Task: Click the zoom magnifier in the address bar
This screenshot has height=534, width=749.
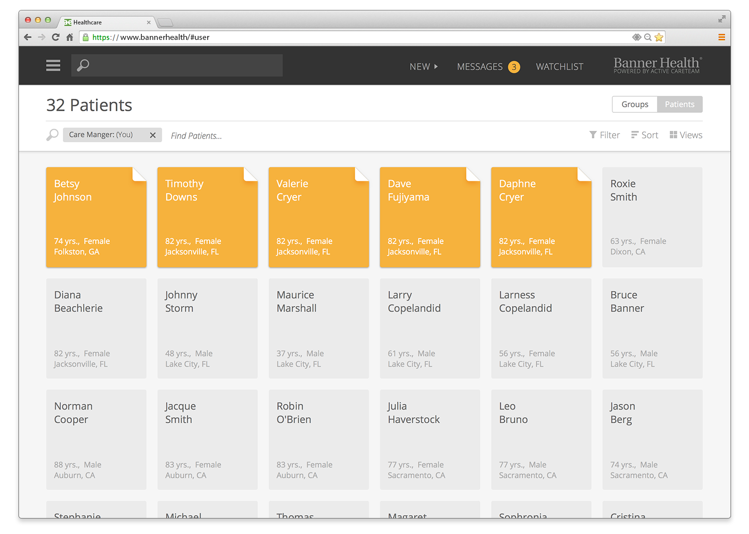Action: pos(648,37)
